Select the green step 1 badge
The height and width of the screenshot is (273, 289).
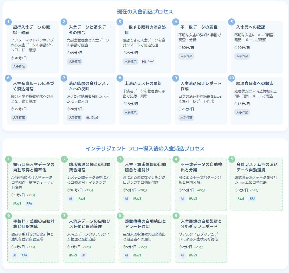9,159
